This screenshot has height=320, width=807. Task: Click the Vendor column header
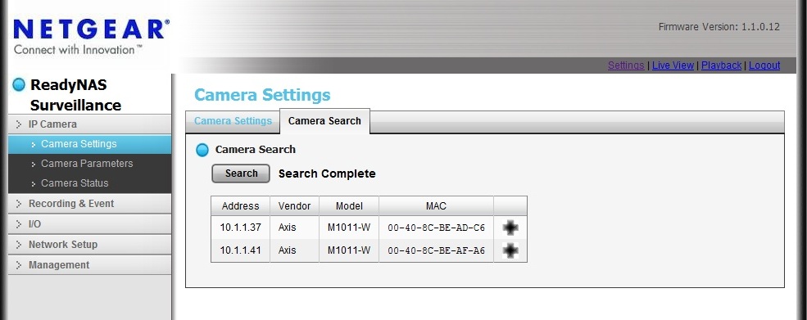(294, 205)
